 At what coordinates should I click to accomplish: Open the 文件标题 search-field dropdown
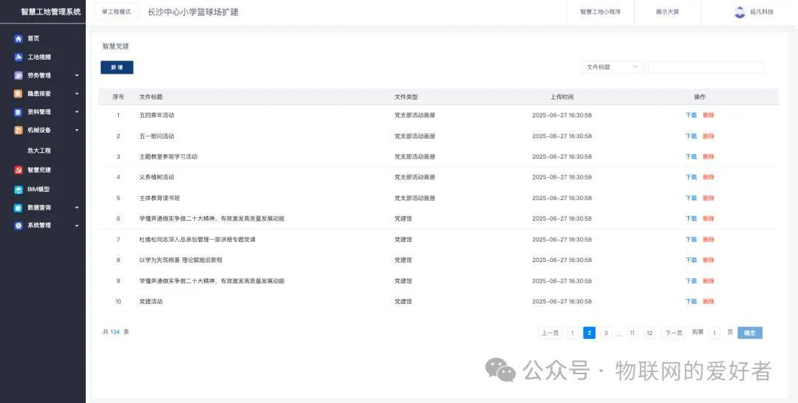click(x=613, y=67)
